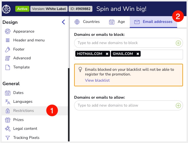This screenshot has height=143, width=188.
Task: Remove HOTMAIL.COM from blocked domains
Action: 107,54
